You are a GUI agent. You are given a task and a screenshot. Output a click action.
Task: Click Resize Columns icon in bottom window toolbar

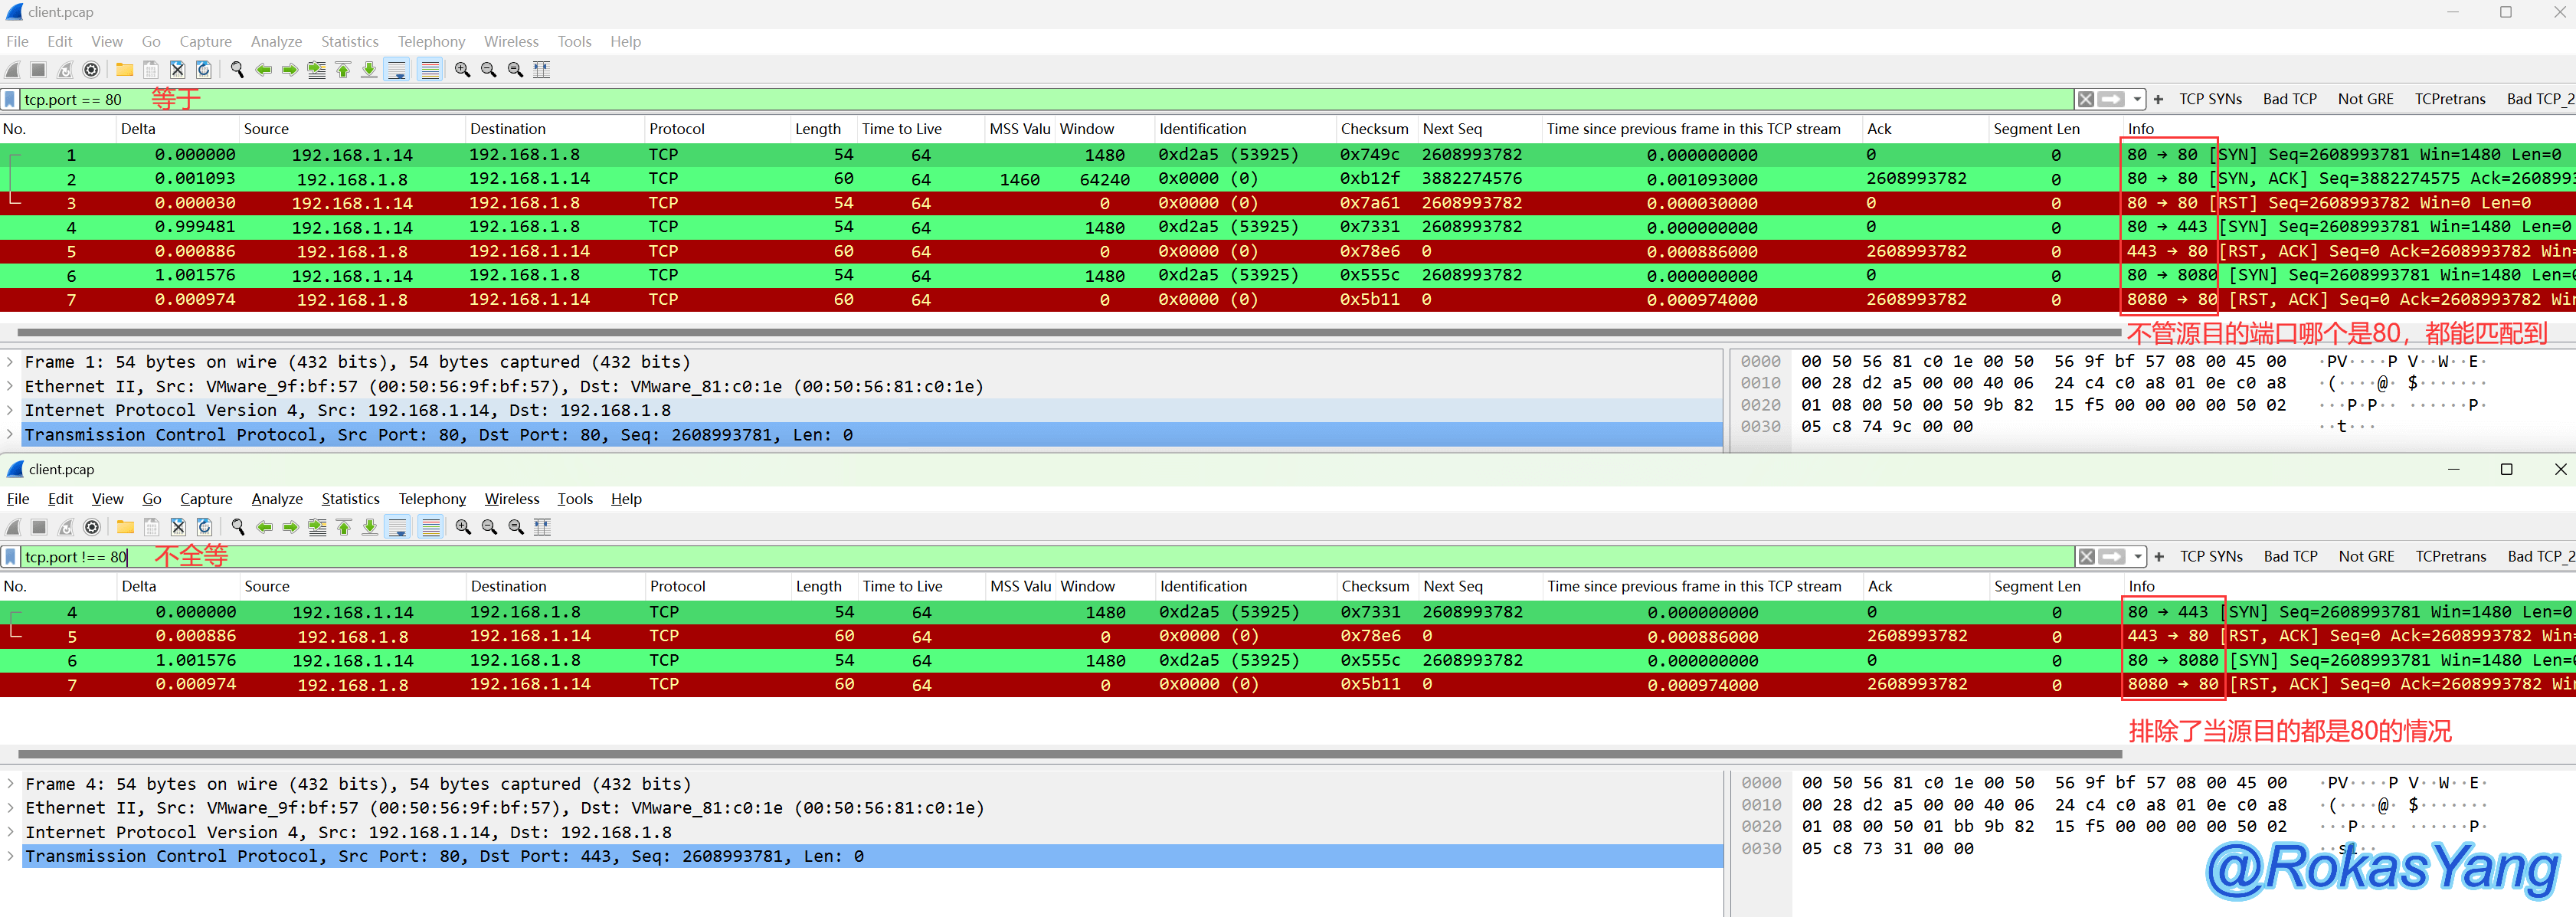click(x=542, y=527)
